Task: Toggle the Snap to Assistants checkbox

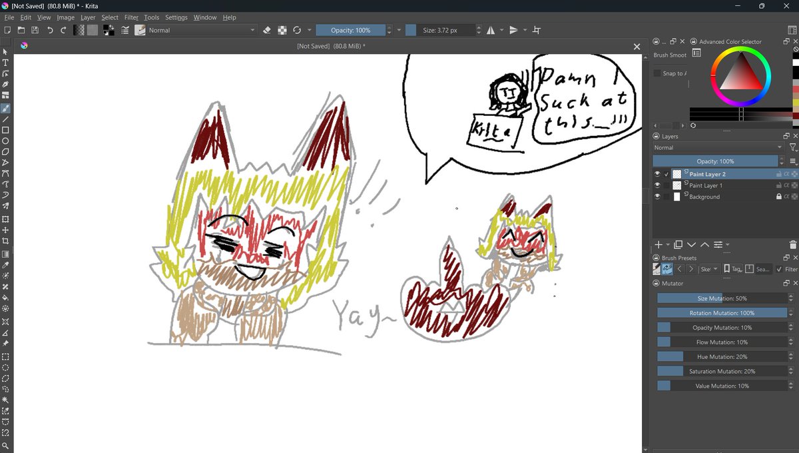Action: tap(657, 73)
